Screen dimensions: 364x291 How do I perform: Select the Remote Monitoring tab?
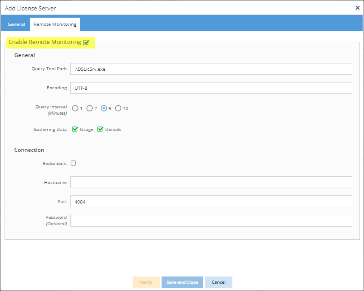click(x=55, y=24)
